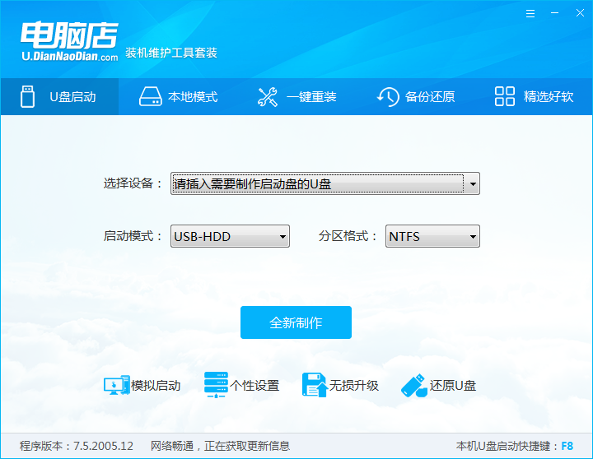The image size is (593, 459).
Task: Go to the 备份还原 tab
Action: (415, 97)
